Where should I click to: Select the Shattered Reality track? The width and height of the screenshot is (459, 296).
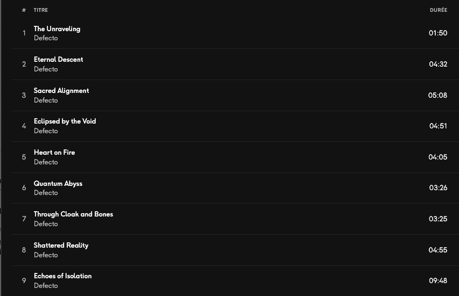[x=61, y=246]
